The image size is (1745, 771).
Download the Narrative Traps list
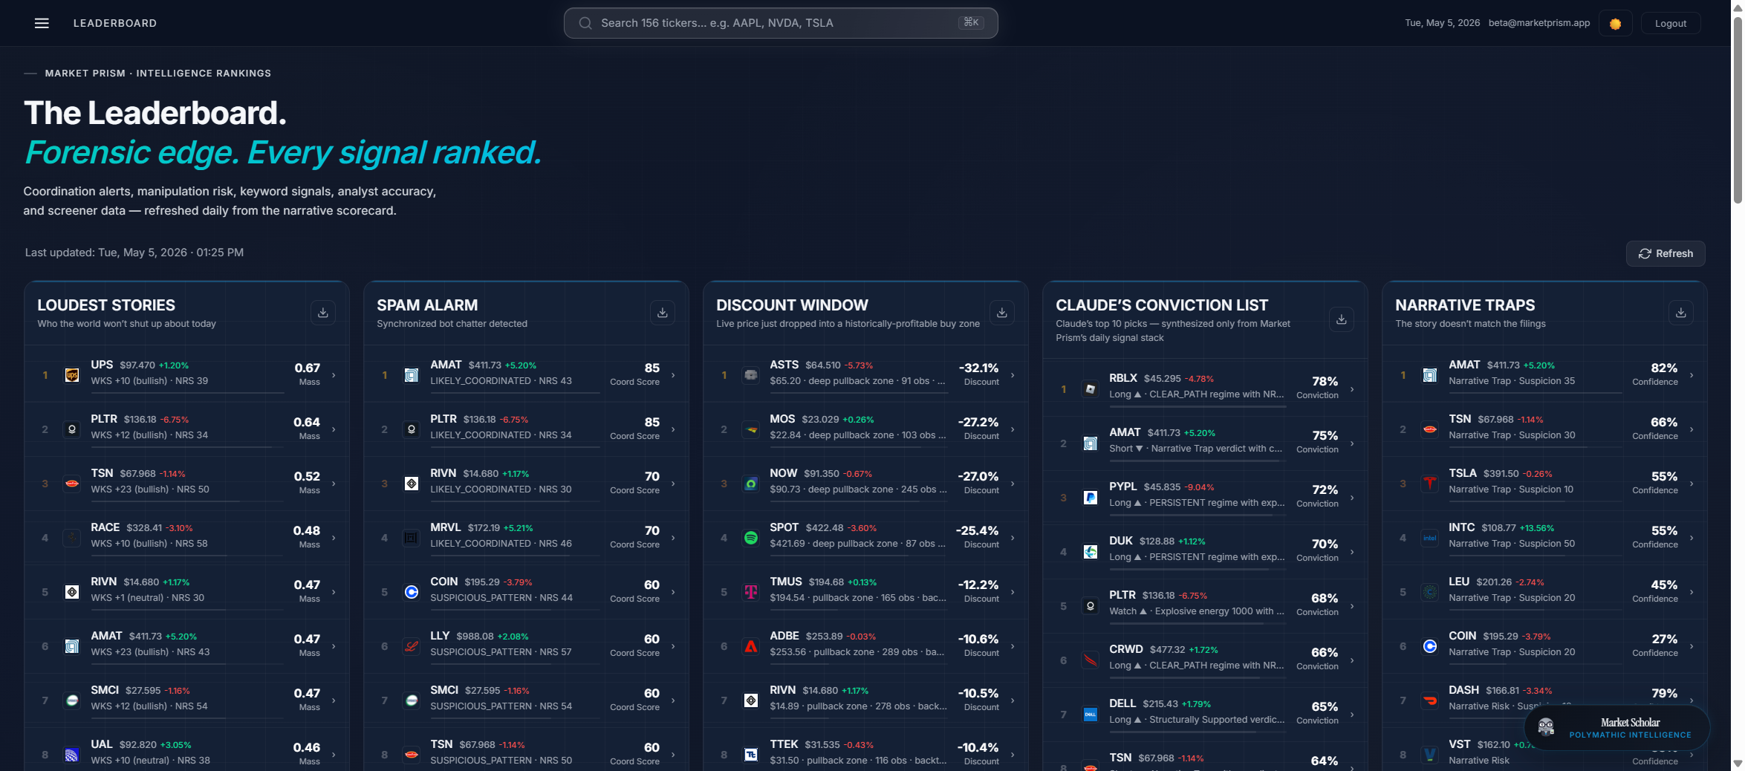(x=1680, y=313)
